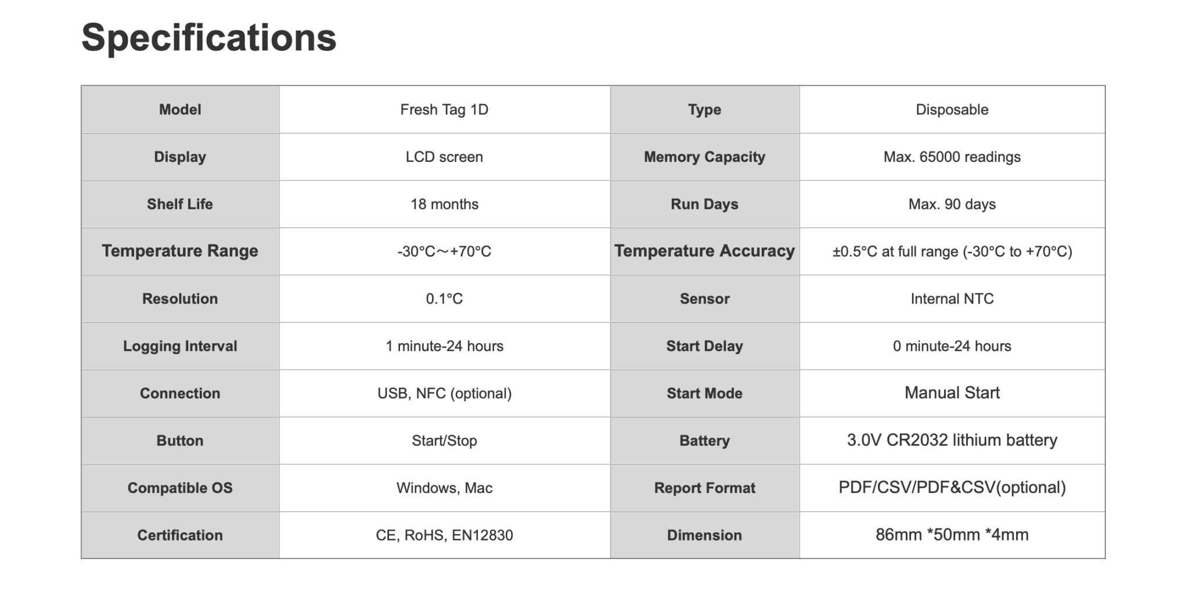1185x598 pixels.
Task: Click the CE, RoHS, EN12830 certification value
Action: (444, 535)
